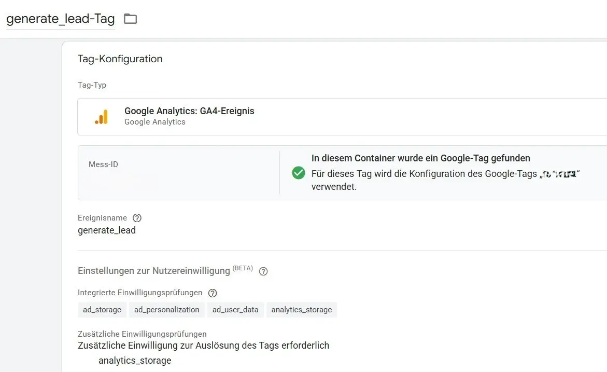Select the ad_user_data consent chip
The image size is (607, 372).
235,310
